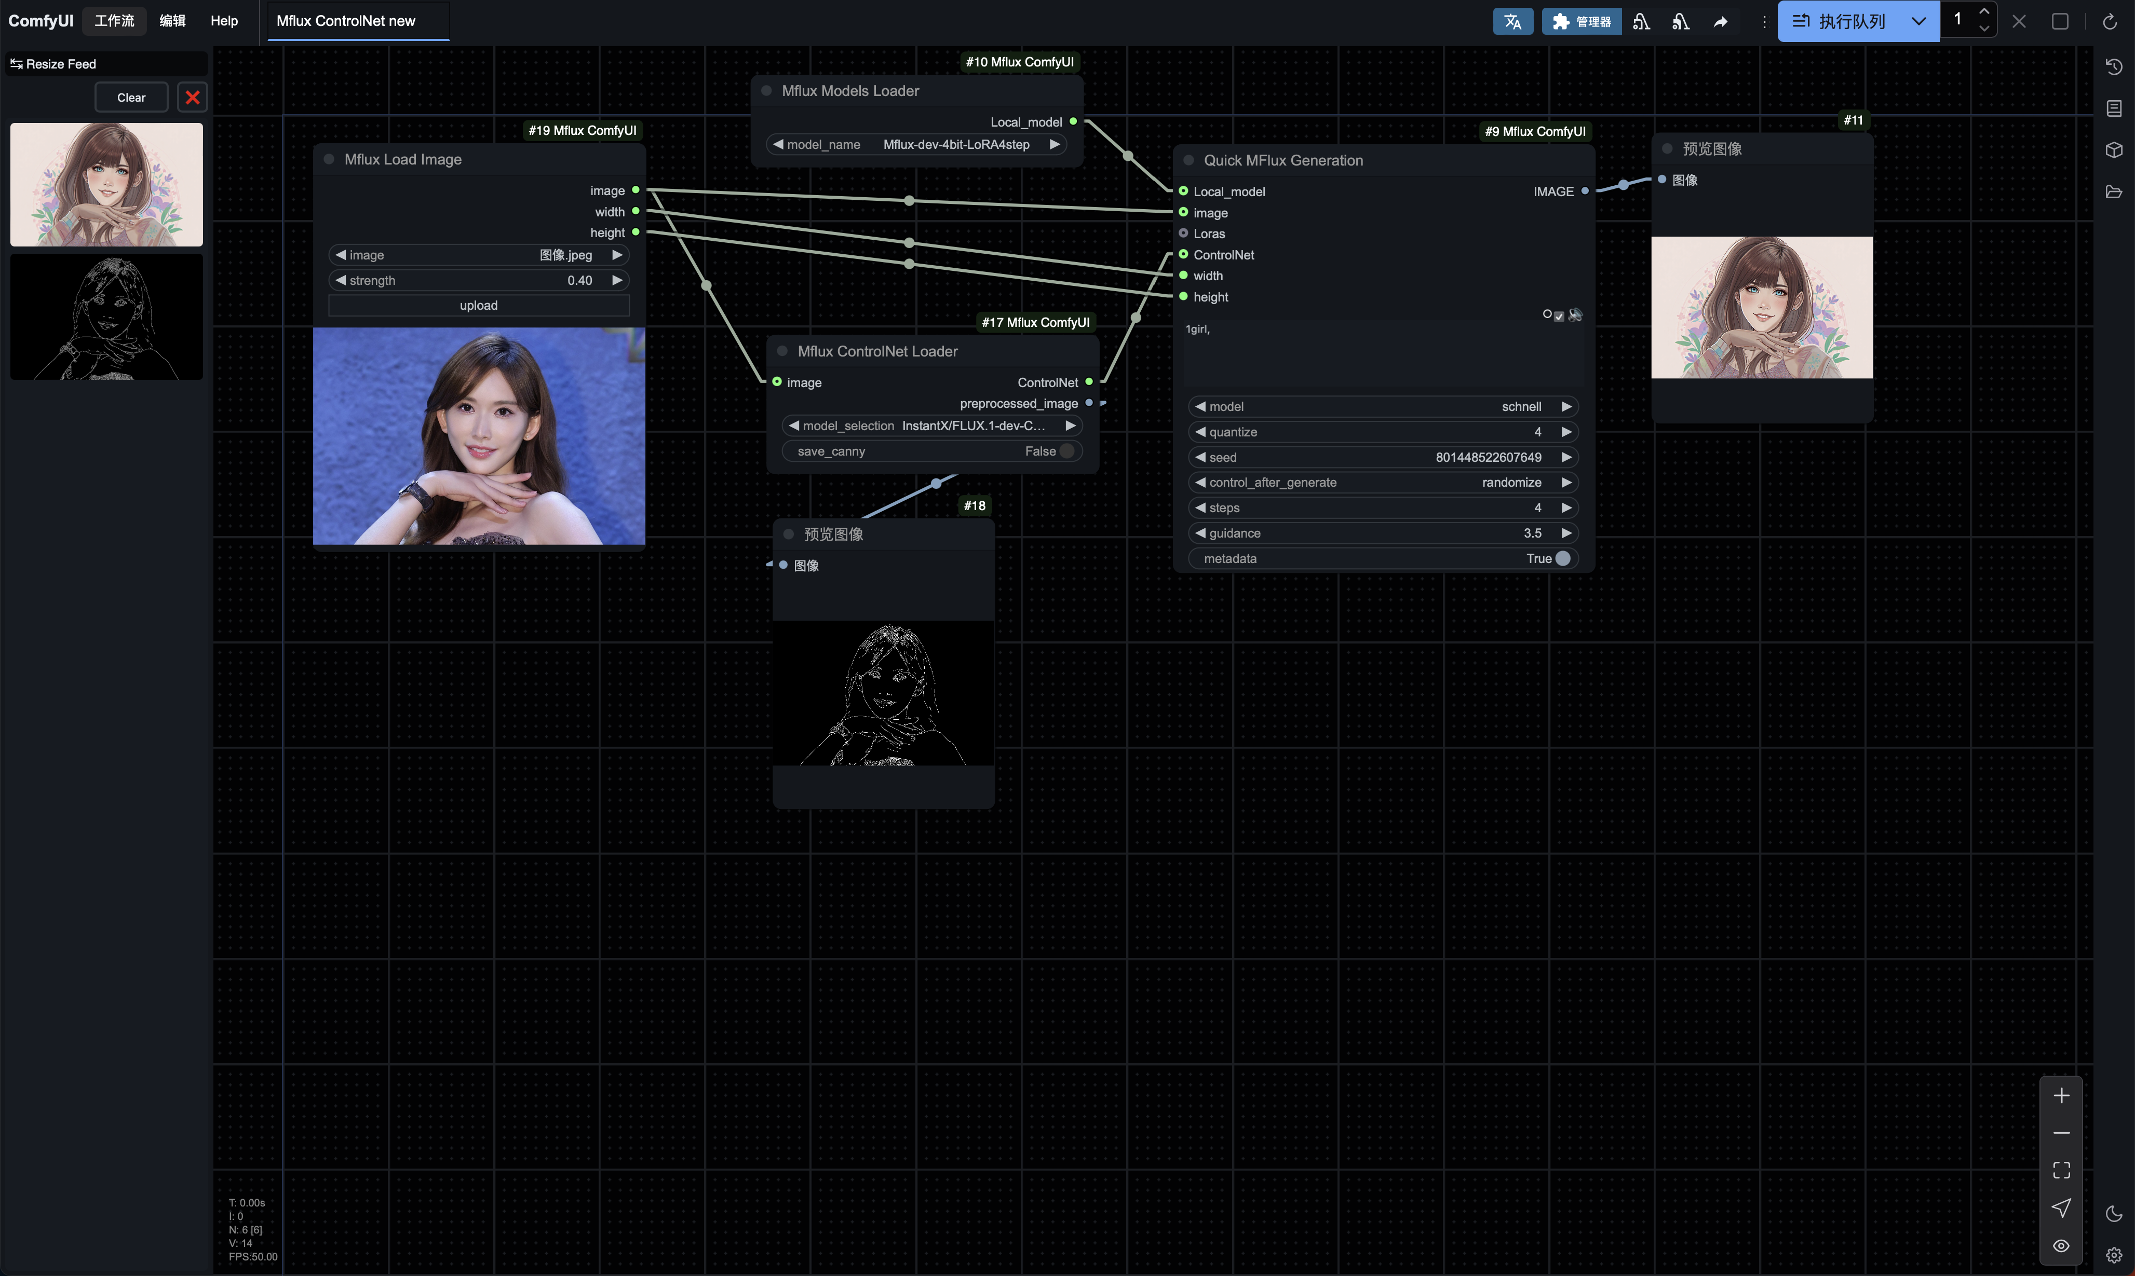The image size is (2135, 1276).
Task: Open the queue history sidebar icon
Action: [x=2114, y=66]
